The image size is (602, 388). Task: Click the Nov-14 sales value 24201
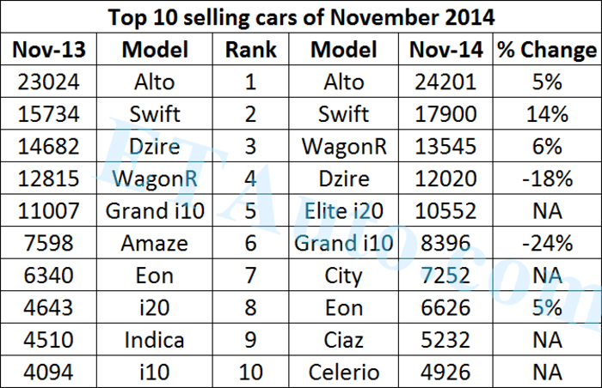click(445, 82)
